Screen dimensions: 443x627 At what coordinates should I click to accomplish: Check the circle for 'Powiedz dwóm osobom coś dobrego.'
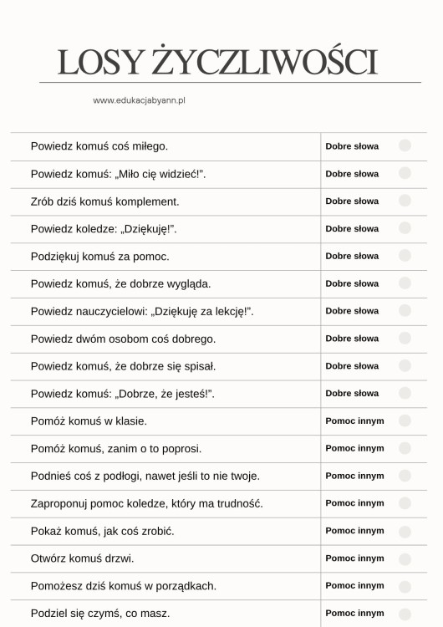pos(405,338)
